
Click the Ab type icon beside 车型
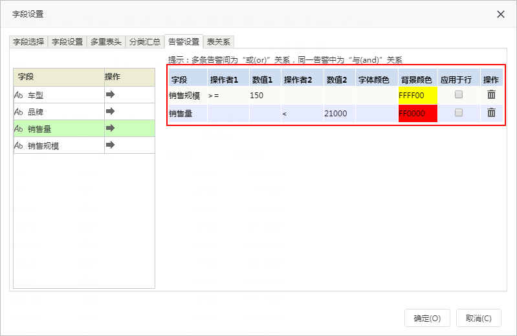[19, 95]
